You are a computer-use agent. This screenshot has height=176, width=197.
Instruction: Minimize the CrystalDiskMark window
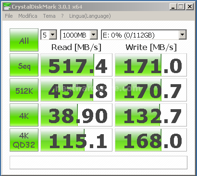(173, 7)
